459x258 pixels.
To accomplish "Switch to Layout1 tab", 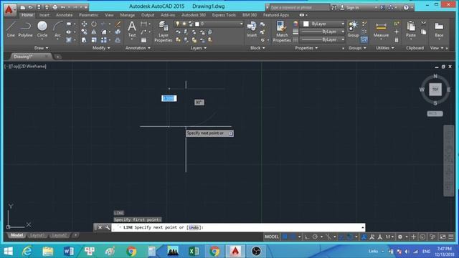I will click(37, 236).
